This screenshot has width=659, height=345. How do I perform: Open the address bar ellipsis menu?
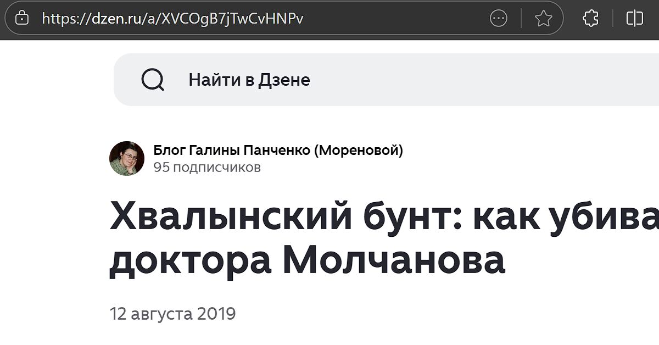(x=498, y=19)
